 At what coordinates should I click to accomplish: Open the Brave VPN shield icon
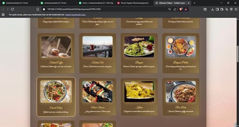[x=231, y=9]
